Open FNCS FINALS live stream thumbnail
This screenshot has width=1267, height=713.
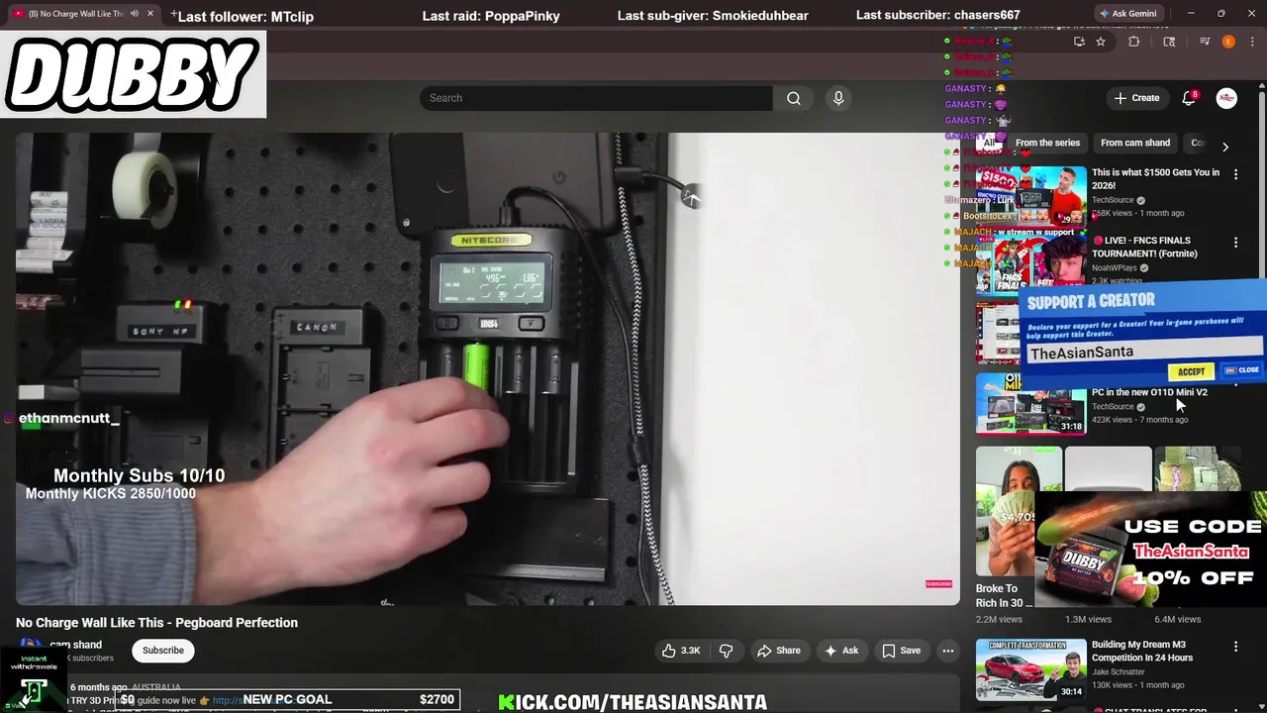[1030, 264]
